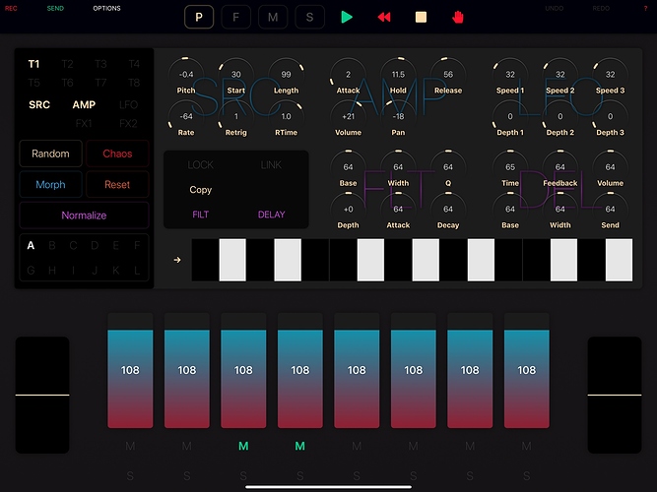Viewport: 657px width, 492px height.
Task: Start playback with the green play icon
Action: pyautogui.click(x=347, y=17)
